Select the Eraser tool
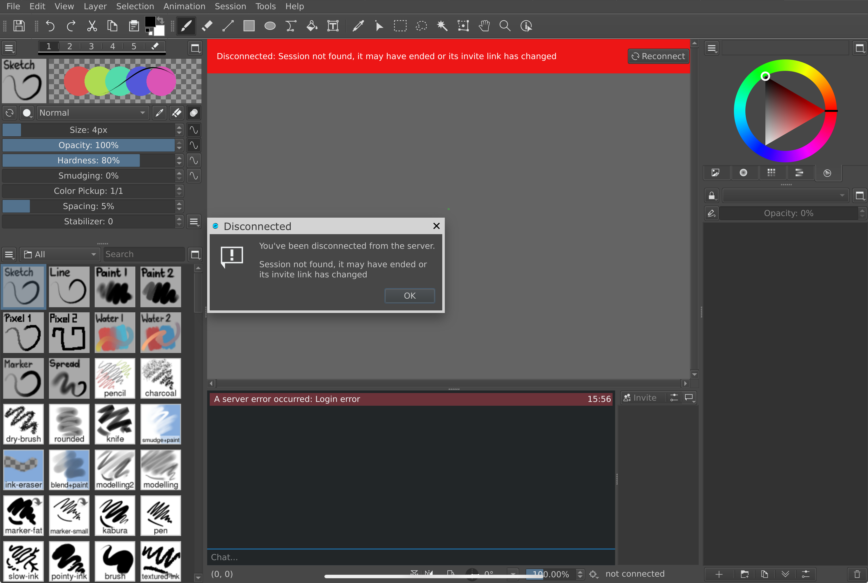 click(x=207, y=26)
